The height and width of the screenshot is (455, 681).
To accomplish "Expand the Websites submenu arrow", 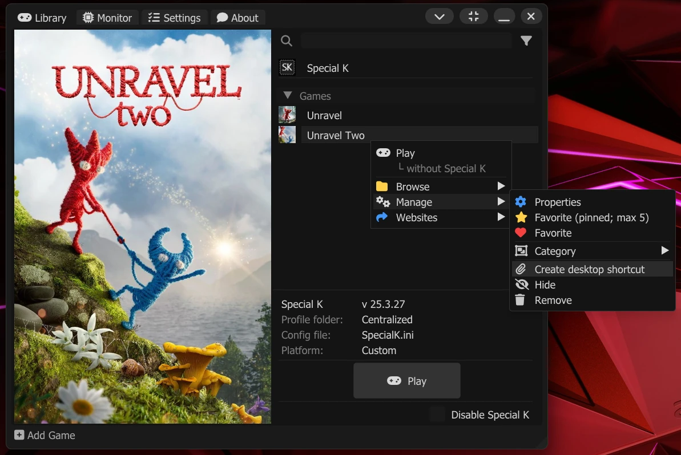I will [501, 217].
